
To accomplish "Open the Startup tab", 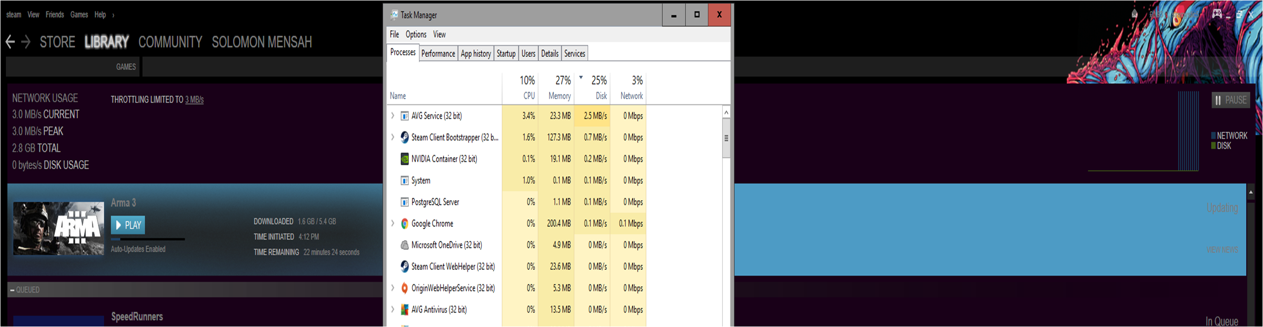I will (506, 54).
